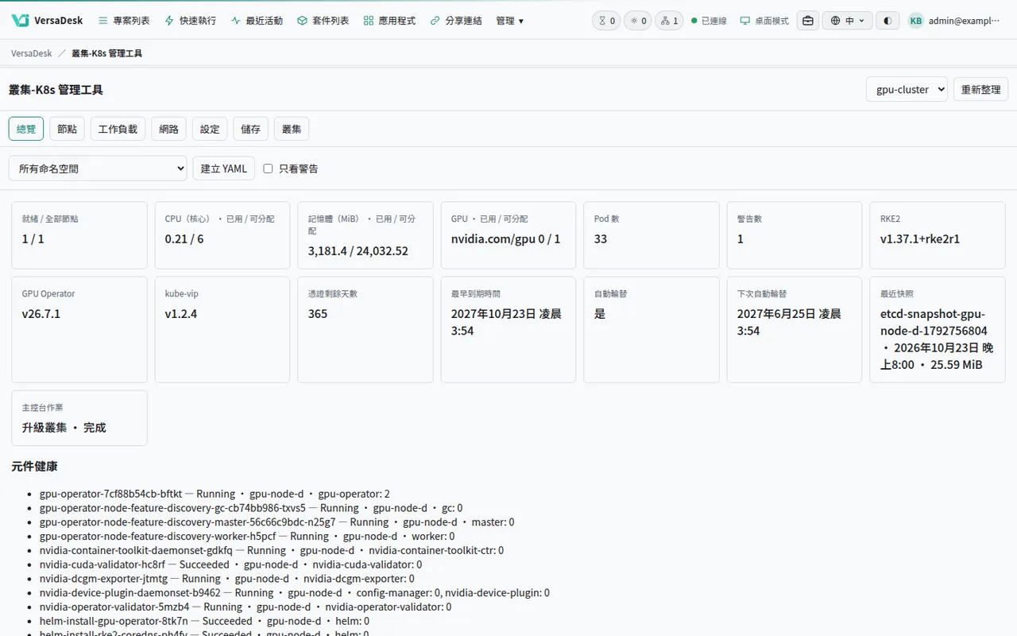Select the 網路 tab
Screen dimensions: 1017x636
coord(168,129)
